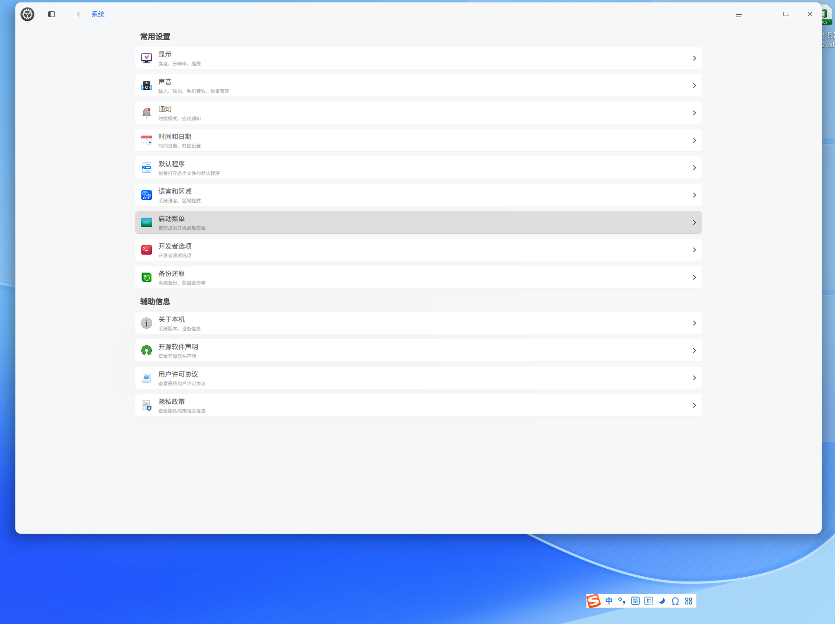Click the 备份还原 green icon

147,277
